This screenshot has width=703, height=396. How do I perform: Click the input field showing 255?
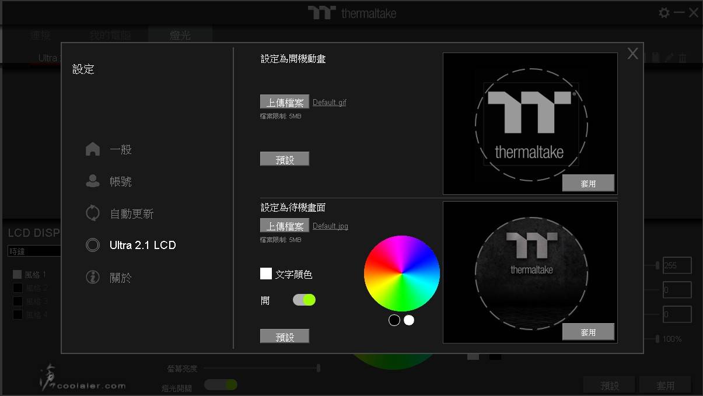(677, 265)
